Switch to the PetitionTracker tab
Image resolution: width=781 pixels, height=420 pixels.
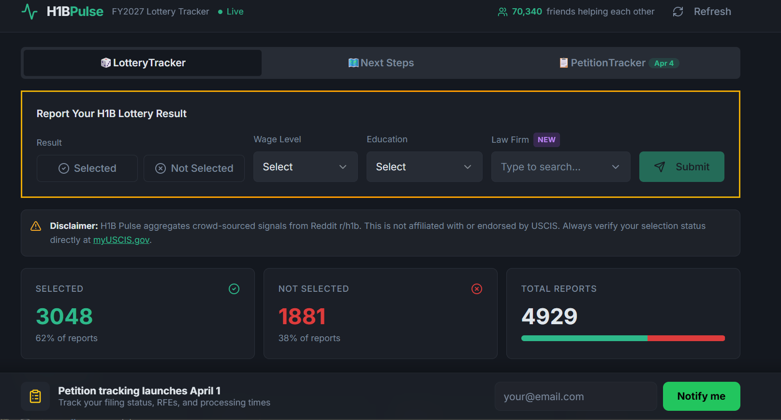[619, 63]
